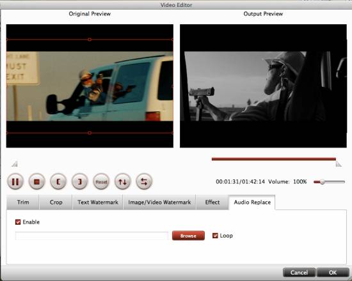
Task: Open the Text Watermark tab
Action: tap(98, 202)
